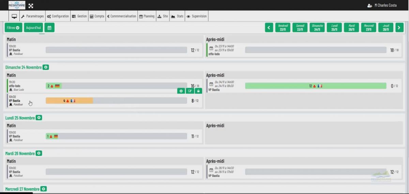Select Lundi 25/11 day tab
The image size is (409, 194).
tap(334, 28)
